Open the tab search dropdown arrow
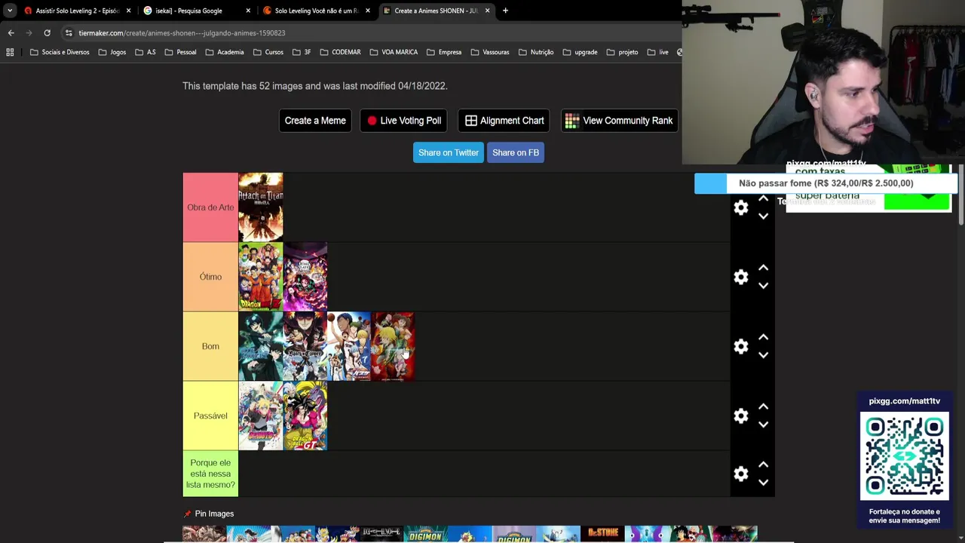This screenshot has height=543, width=965. click(x=9, y=11)
